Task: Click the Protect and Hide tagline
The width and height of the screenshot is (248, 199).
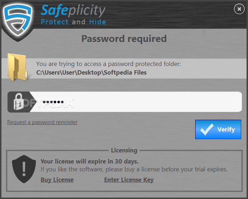Action: click(73, 22)
